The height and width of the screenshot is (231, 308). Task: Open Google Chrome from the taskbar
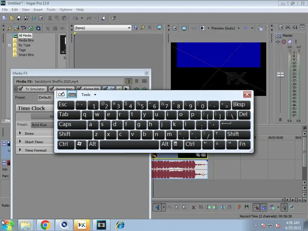(45, 225)
